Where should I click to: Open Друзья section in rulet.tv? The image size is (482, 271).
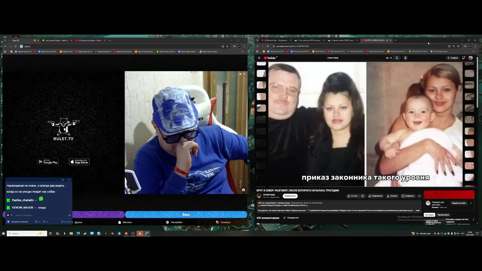78,222
